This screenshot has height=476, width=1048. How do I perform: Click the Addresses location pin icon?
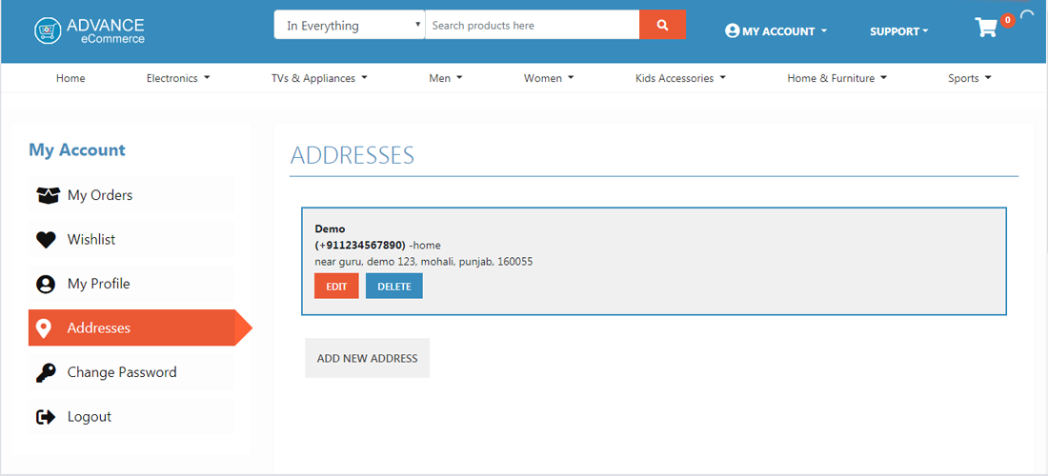point(44,328)
